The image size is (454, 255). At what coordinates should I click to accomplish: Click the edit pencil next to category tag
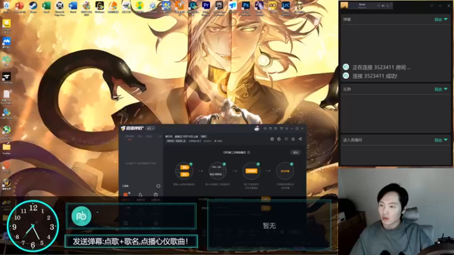tap(184, 141)
